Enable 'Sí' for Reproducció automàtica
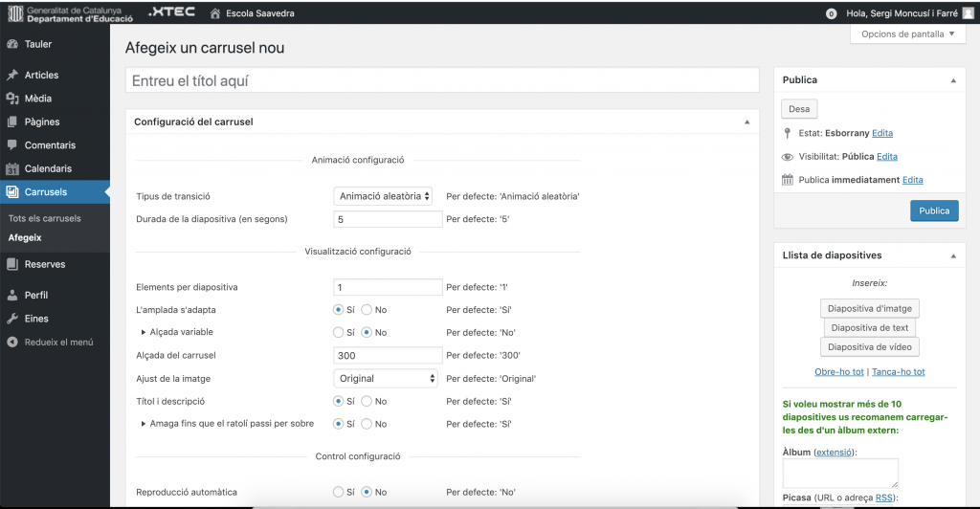The width and height of the screenshot is (980, 509). pyautogui.click(x=338, y=492)
